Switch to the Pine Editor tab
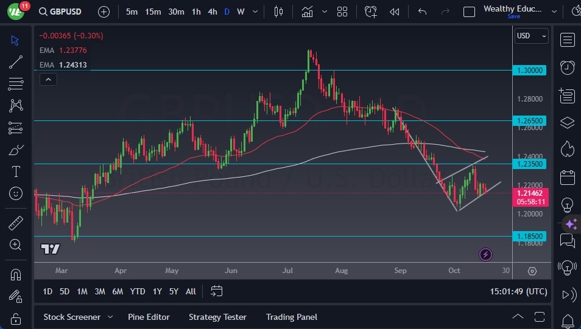This screenshot has height=329, width=581. [149, 317]
